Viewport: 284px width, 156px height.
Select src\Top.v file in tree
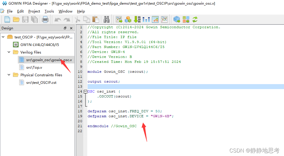click(34, 67)
